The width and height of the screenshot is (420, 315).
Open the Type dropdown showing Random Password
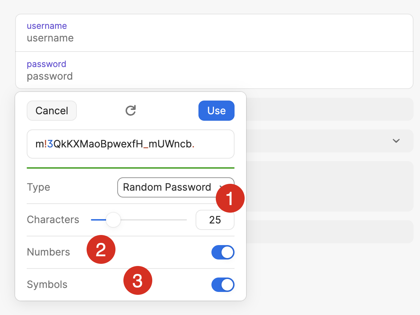point(170,187)
